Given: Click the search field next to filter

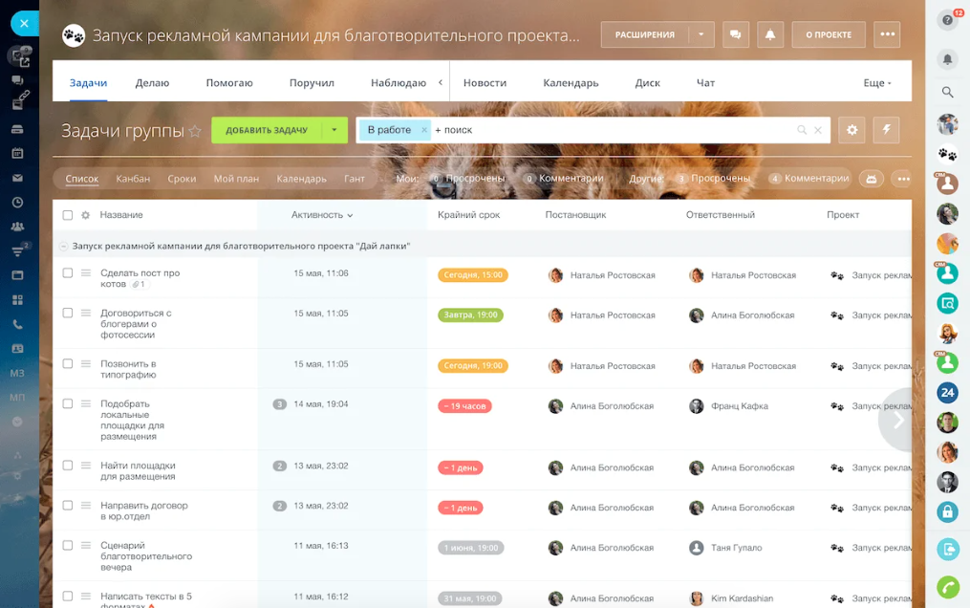Looking at the screenshot, I should click(613, 130).
